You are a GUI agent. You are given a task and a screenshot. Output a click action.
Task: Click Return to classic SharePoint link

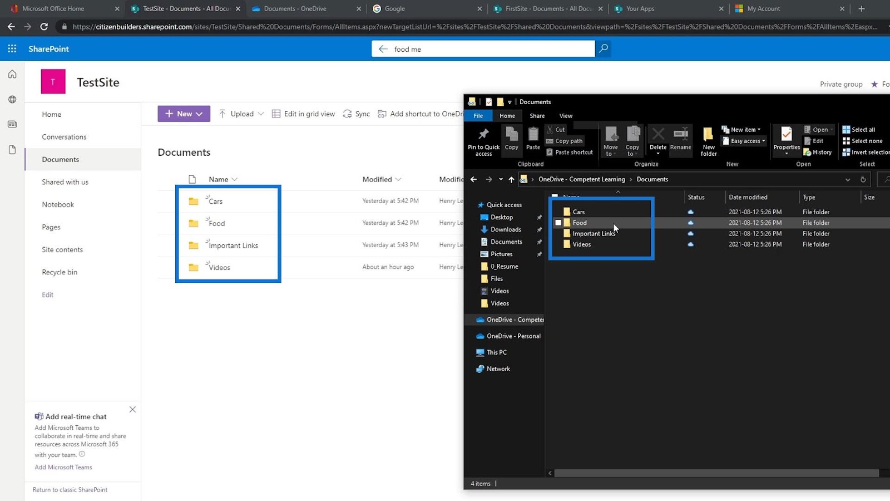70,490
